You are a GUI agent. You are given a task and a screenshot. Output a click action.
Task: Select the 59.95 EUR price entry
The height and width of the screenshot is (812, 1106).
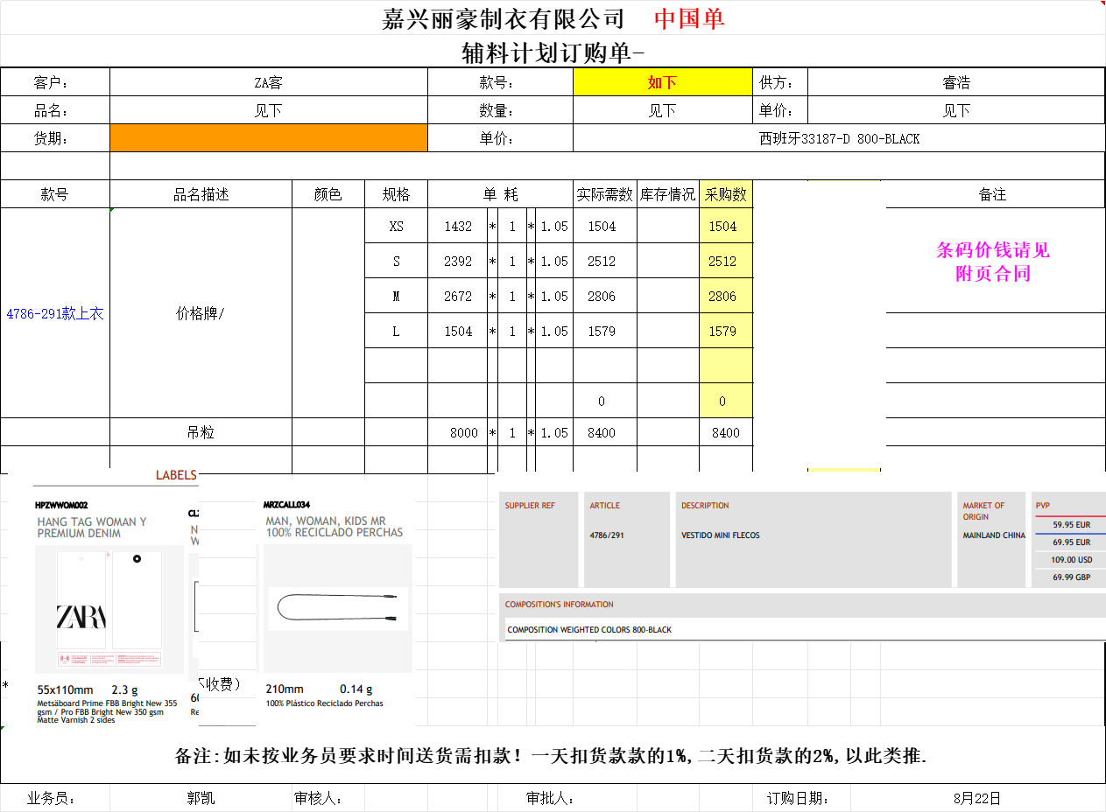pos(1071,525)
